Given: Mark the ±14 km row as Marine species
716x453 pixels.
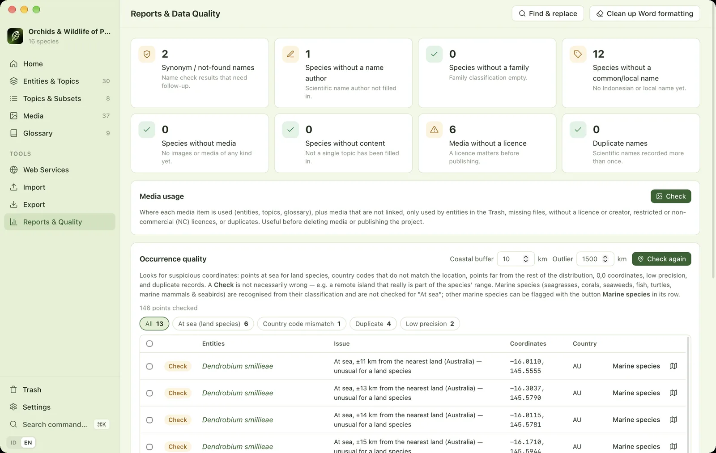Looking at the screenshot, I should click(x=636, y=419).
